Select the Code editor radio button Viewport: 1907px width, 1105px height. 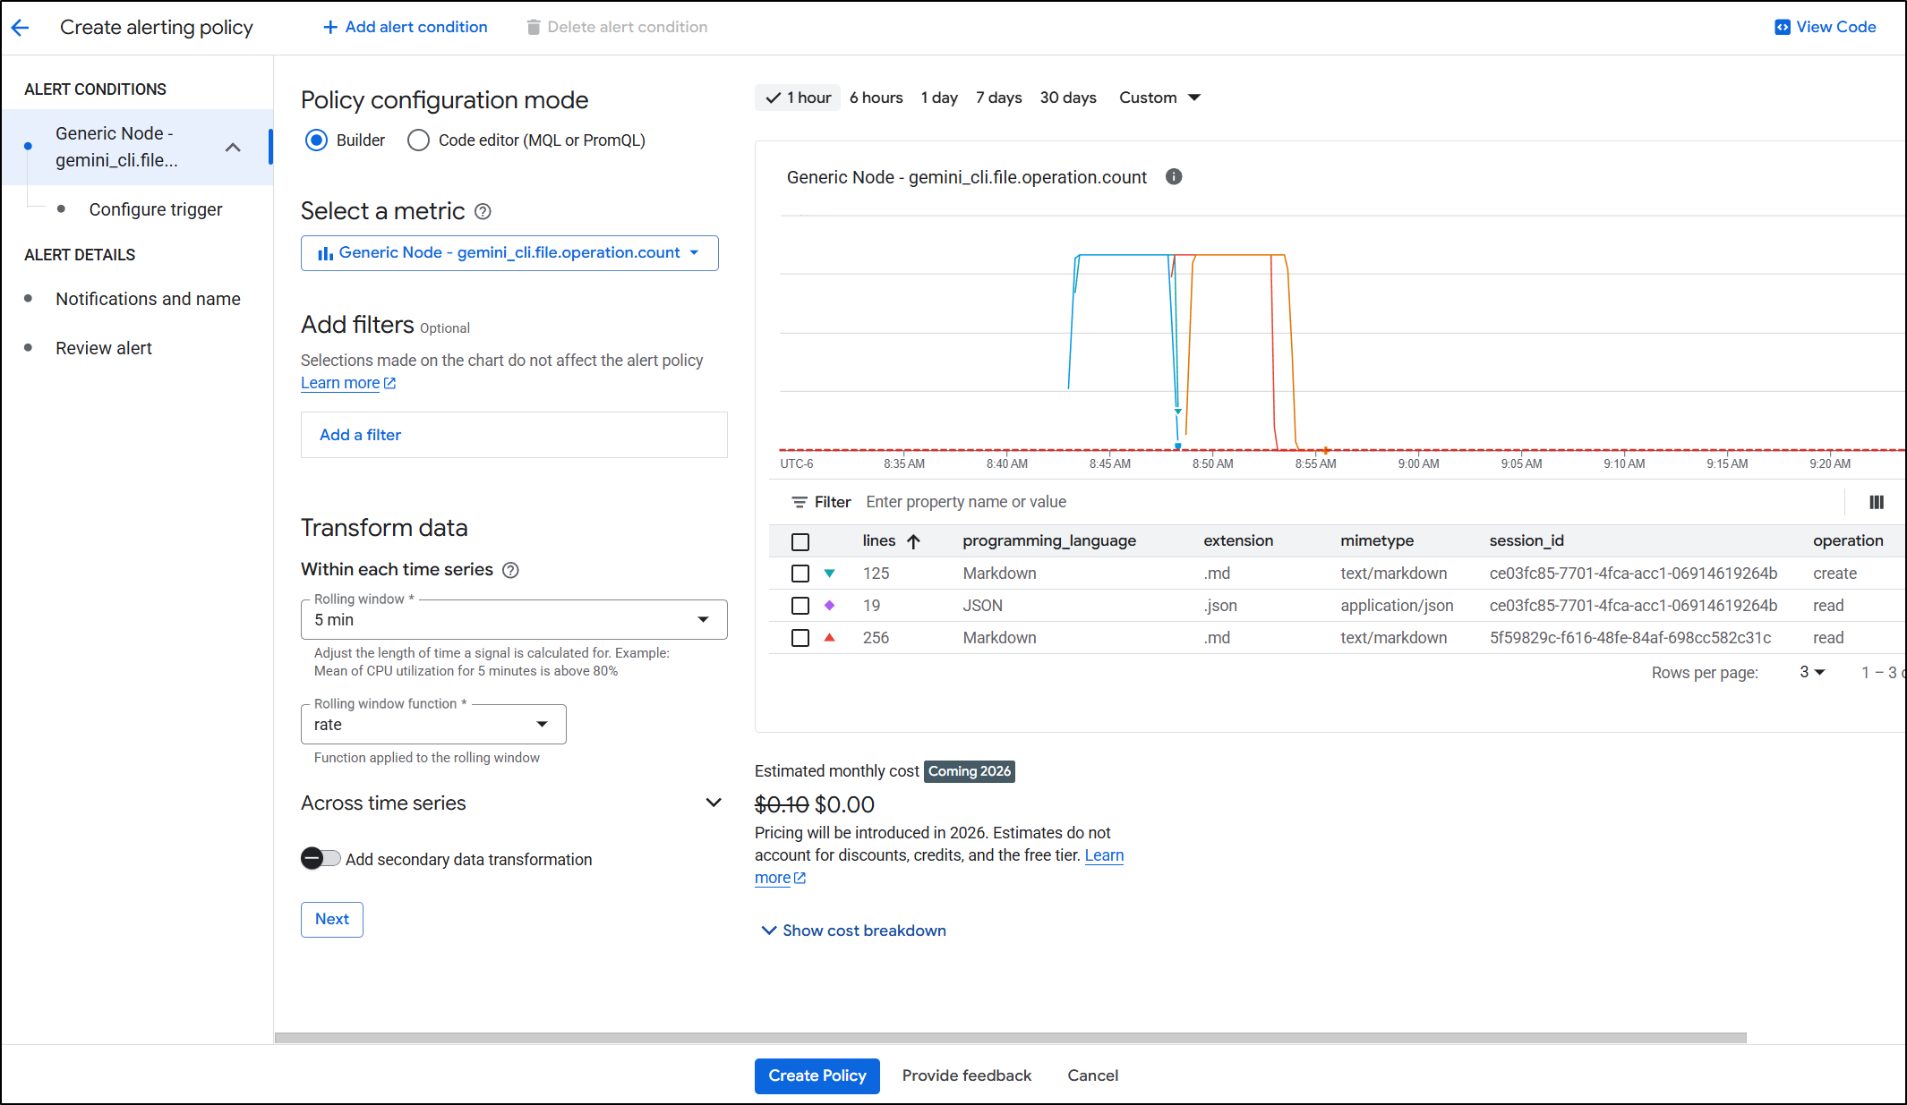click(418, 140)
